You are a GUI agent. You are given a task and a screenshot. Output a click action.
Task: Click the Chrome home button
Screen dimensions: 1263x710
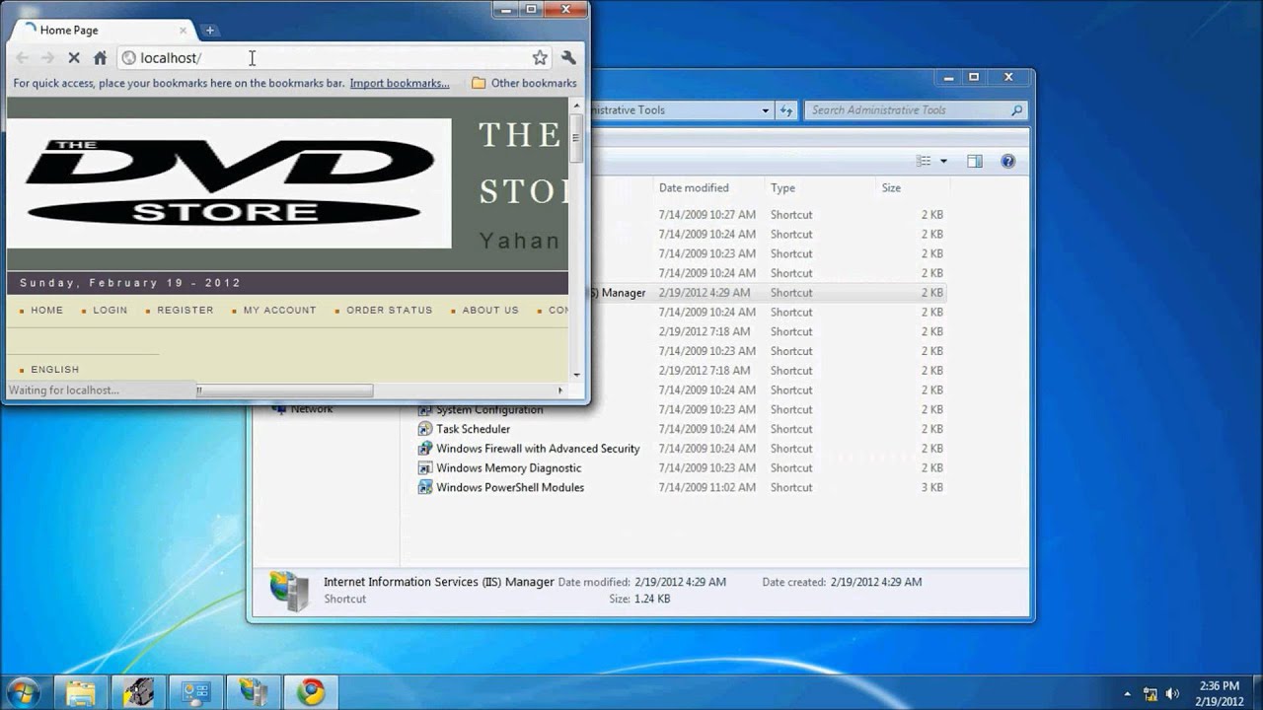coord(100,58)
